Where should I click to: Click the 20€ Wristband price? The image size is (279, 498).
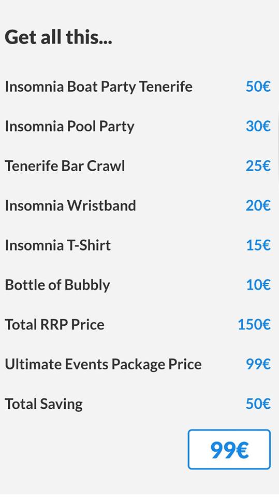point(258,205)
